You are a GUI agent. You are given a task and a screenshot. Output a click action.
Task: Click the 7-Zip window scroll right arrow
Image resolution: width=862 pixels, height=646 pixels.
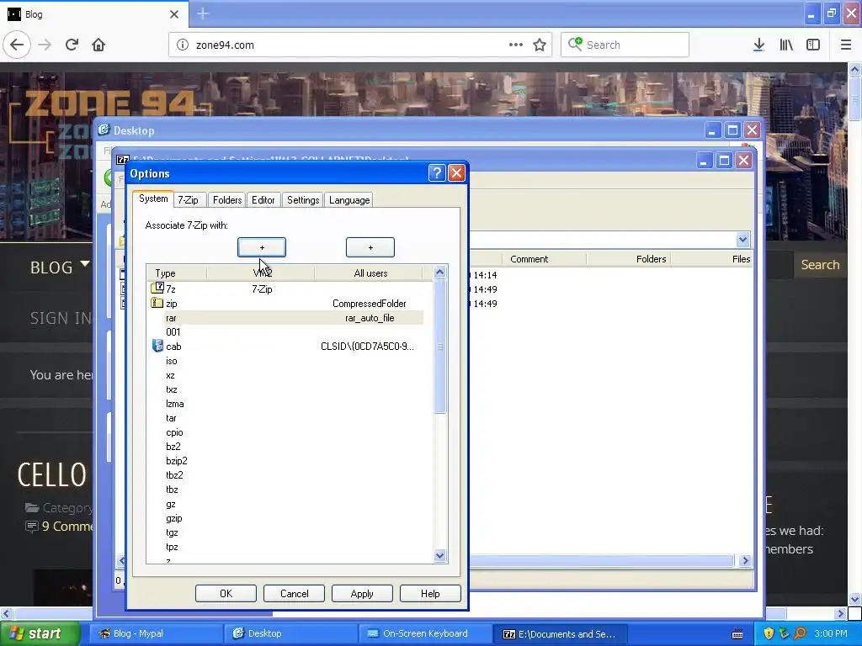746,560
